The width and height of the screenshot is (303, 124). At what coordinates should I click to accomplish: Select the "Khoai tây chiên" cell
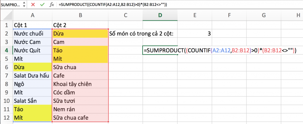(x=80, y=84)
